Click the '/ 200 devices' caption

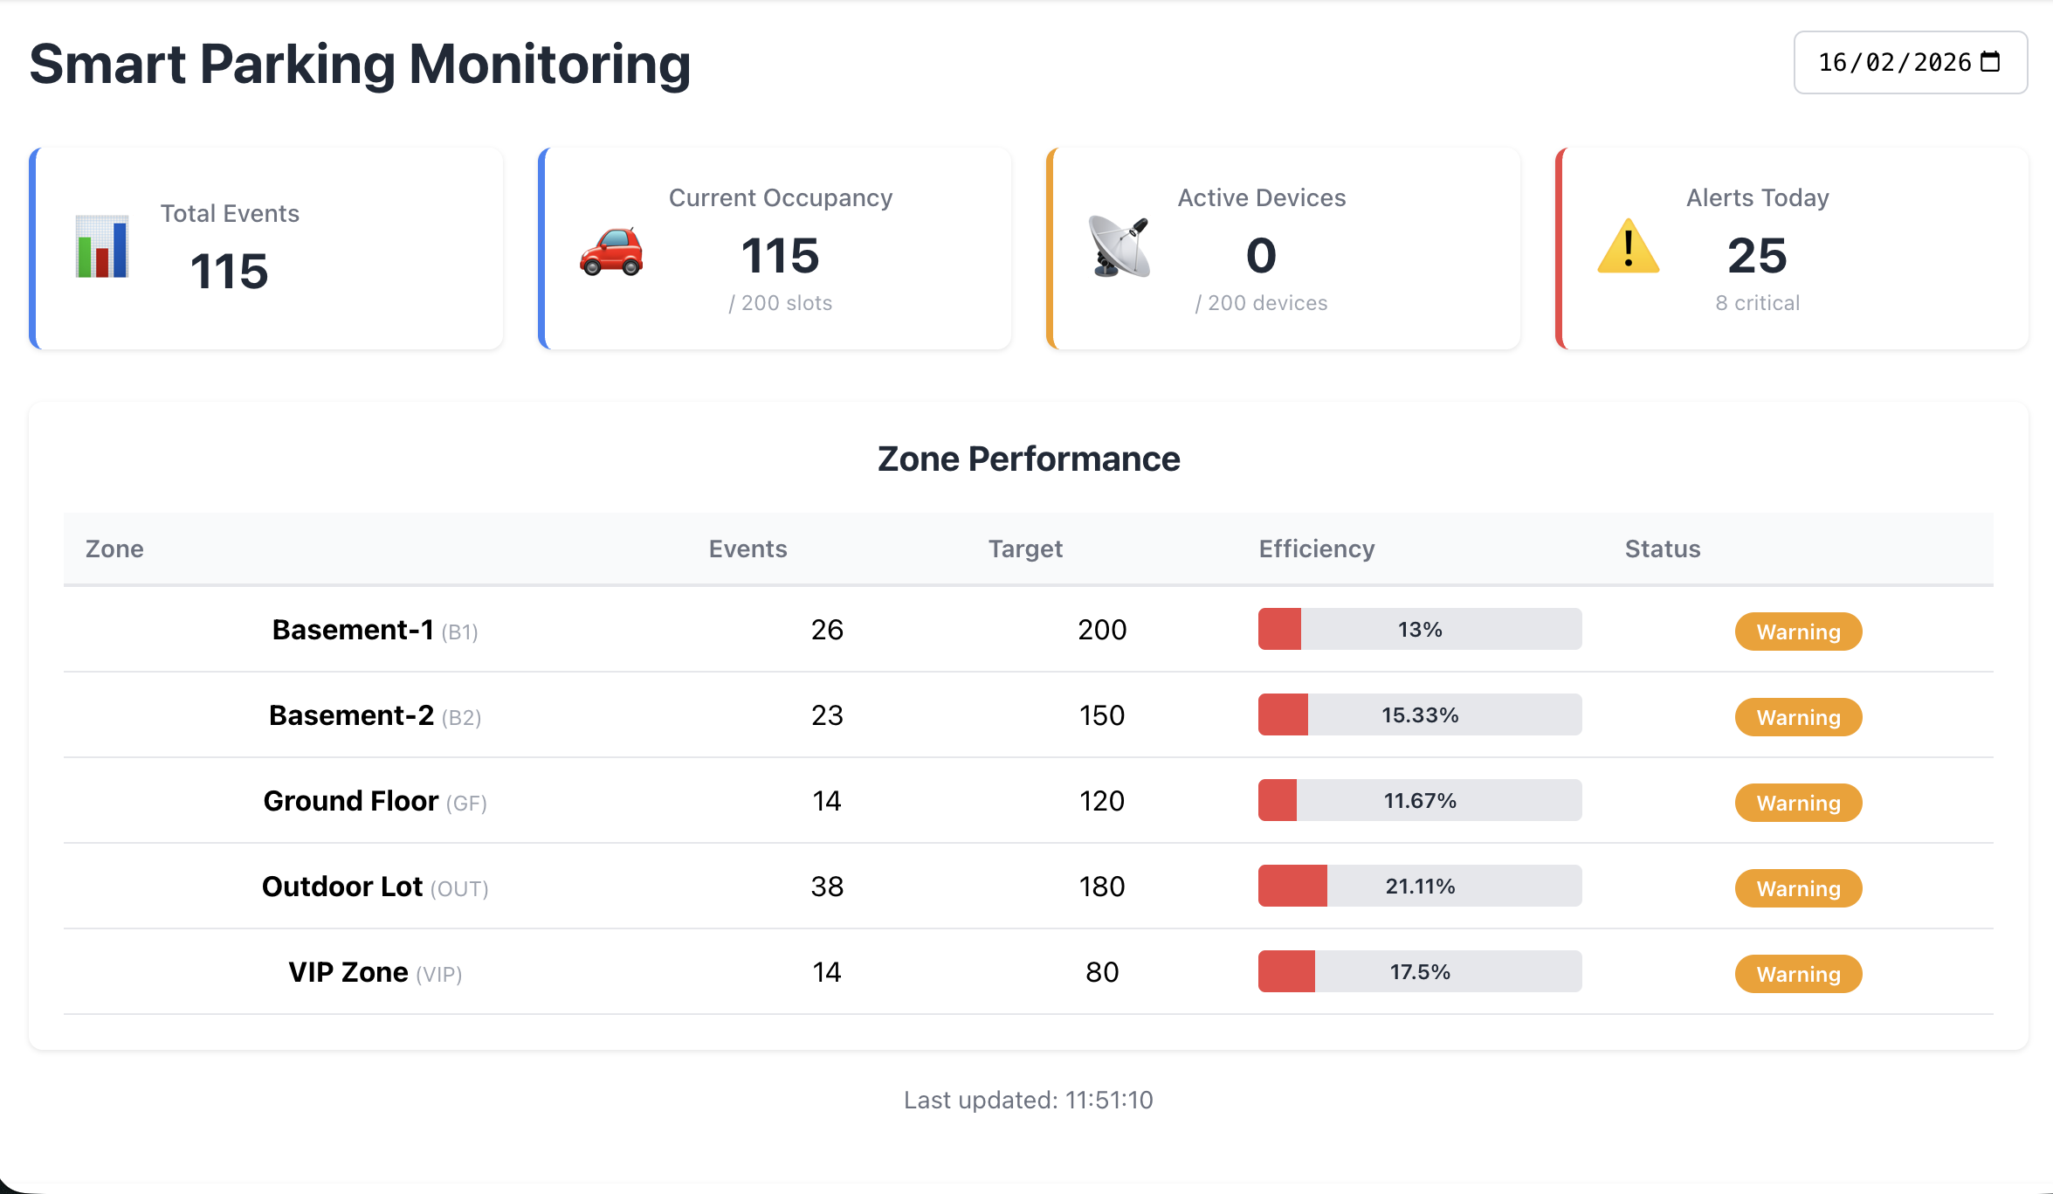point(1261,302)
